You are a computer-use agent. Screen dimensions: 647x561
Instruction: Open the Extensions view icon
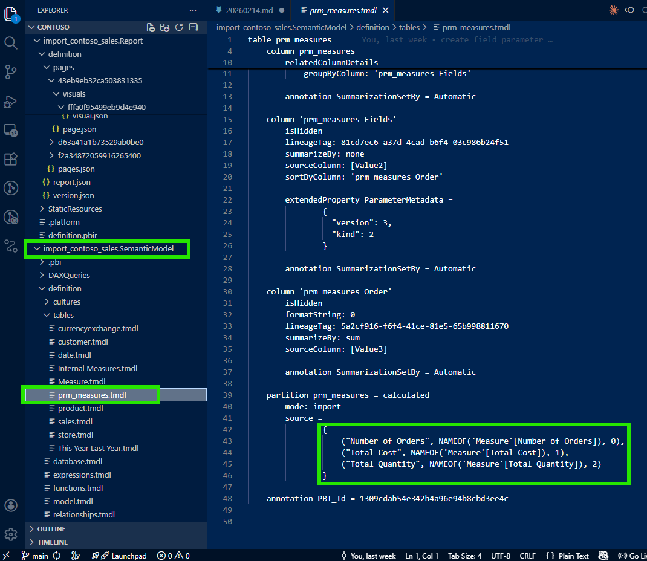(x=11, y=159)
